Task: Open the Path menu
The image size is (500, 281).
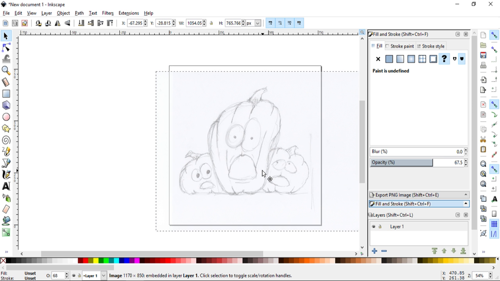Action: pyautogui.click(x=79, y=13)
